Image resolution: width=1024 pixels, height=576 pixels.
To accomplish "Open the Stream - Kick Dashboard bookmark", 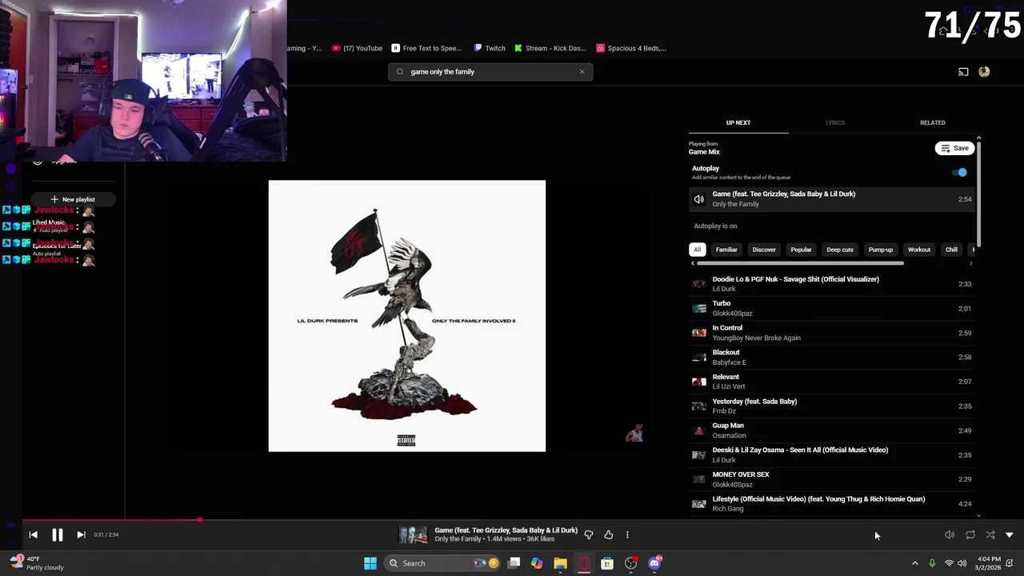I will (550, 48).
